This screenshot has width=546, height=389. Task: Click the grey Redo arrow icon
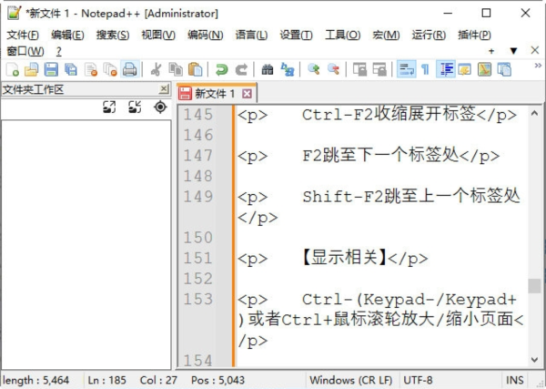point(241,69)
